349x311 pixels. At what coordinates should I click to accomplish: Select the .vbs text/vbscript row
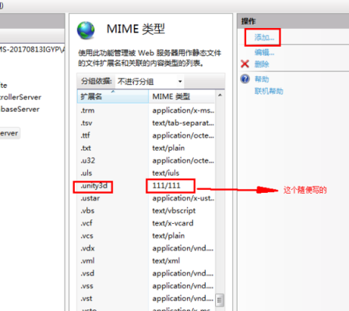tap(146, 211)
